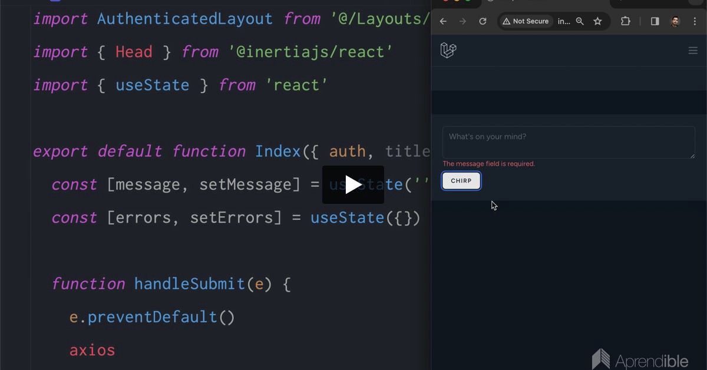Click the "The message field is required." error text

488,164
